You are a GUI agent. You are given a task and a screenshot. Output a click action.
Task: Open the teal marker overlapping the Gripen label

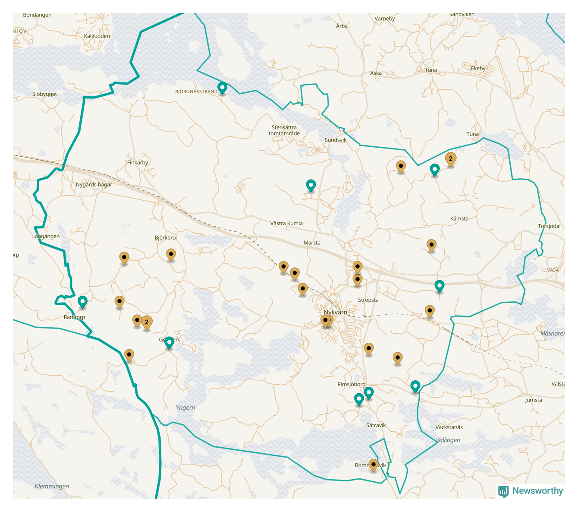[170, 342]
